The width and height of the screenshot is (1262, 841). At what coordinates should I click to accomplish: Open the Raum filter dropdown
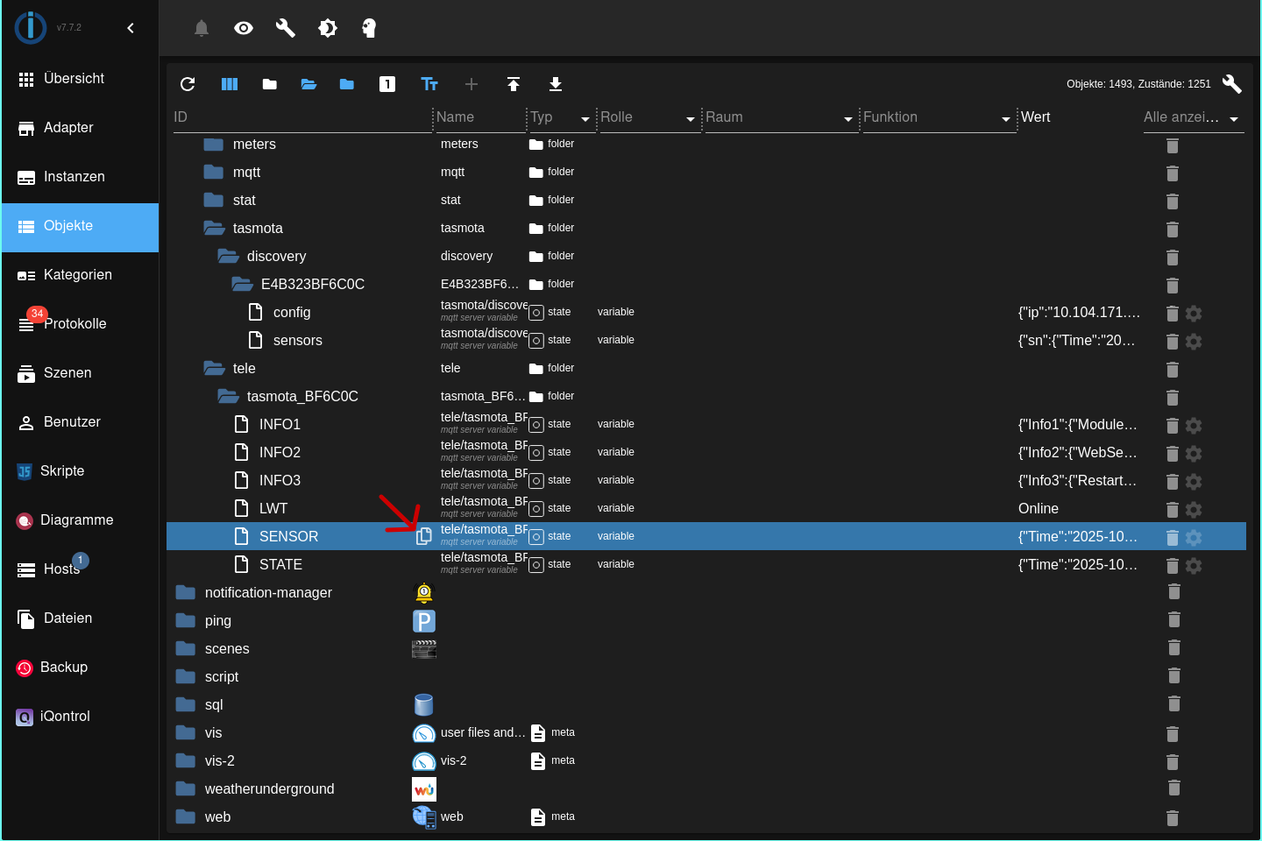click(x=847, y=118)
